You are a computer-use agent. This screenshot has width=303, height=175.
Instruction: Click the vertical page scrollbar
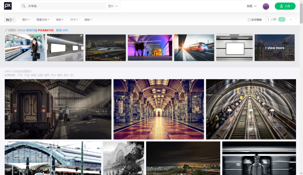[x=301, y=87]
